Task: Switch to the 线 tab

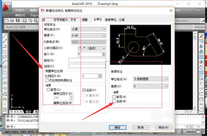Action: pyautogui.click(x=43, y=20)
